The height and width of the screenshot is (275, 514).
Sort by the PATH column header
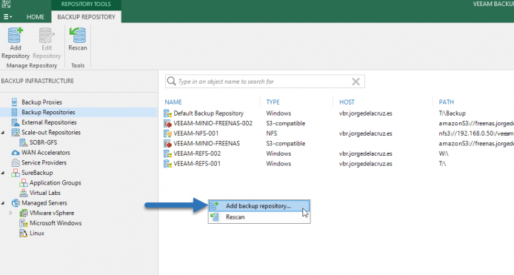(447, 102)
